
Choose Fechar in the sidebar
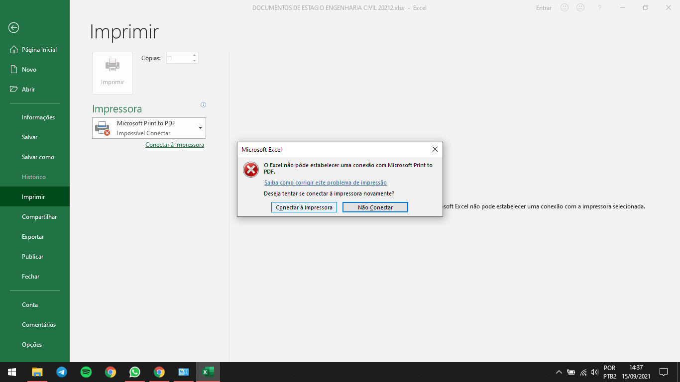click(x=35, y=277)
